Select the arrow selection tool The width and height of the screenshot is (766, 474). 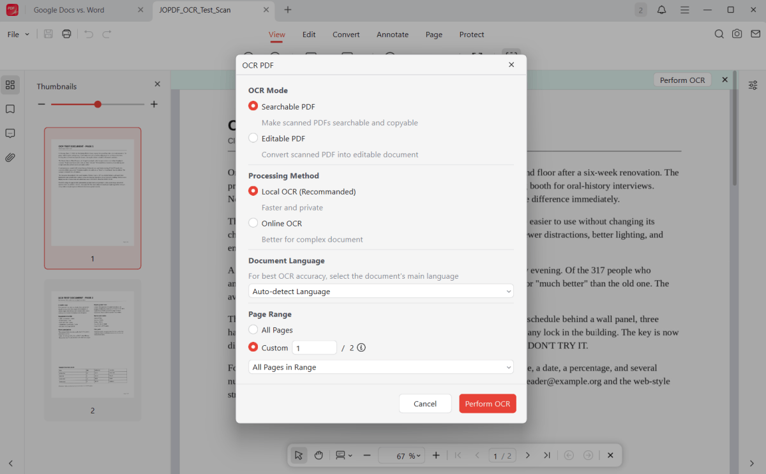coord(298,455)
